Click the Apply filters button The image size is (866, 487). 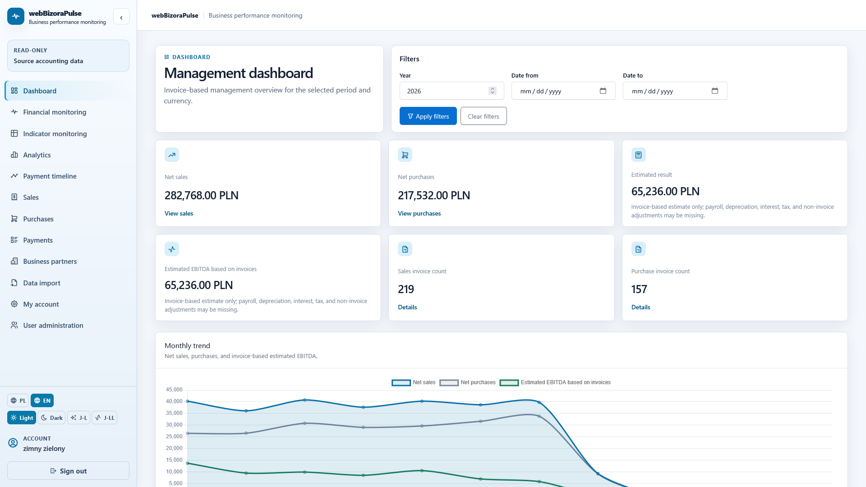click(428, 116)
